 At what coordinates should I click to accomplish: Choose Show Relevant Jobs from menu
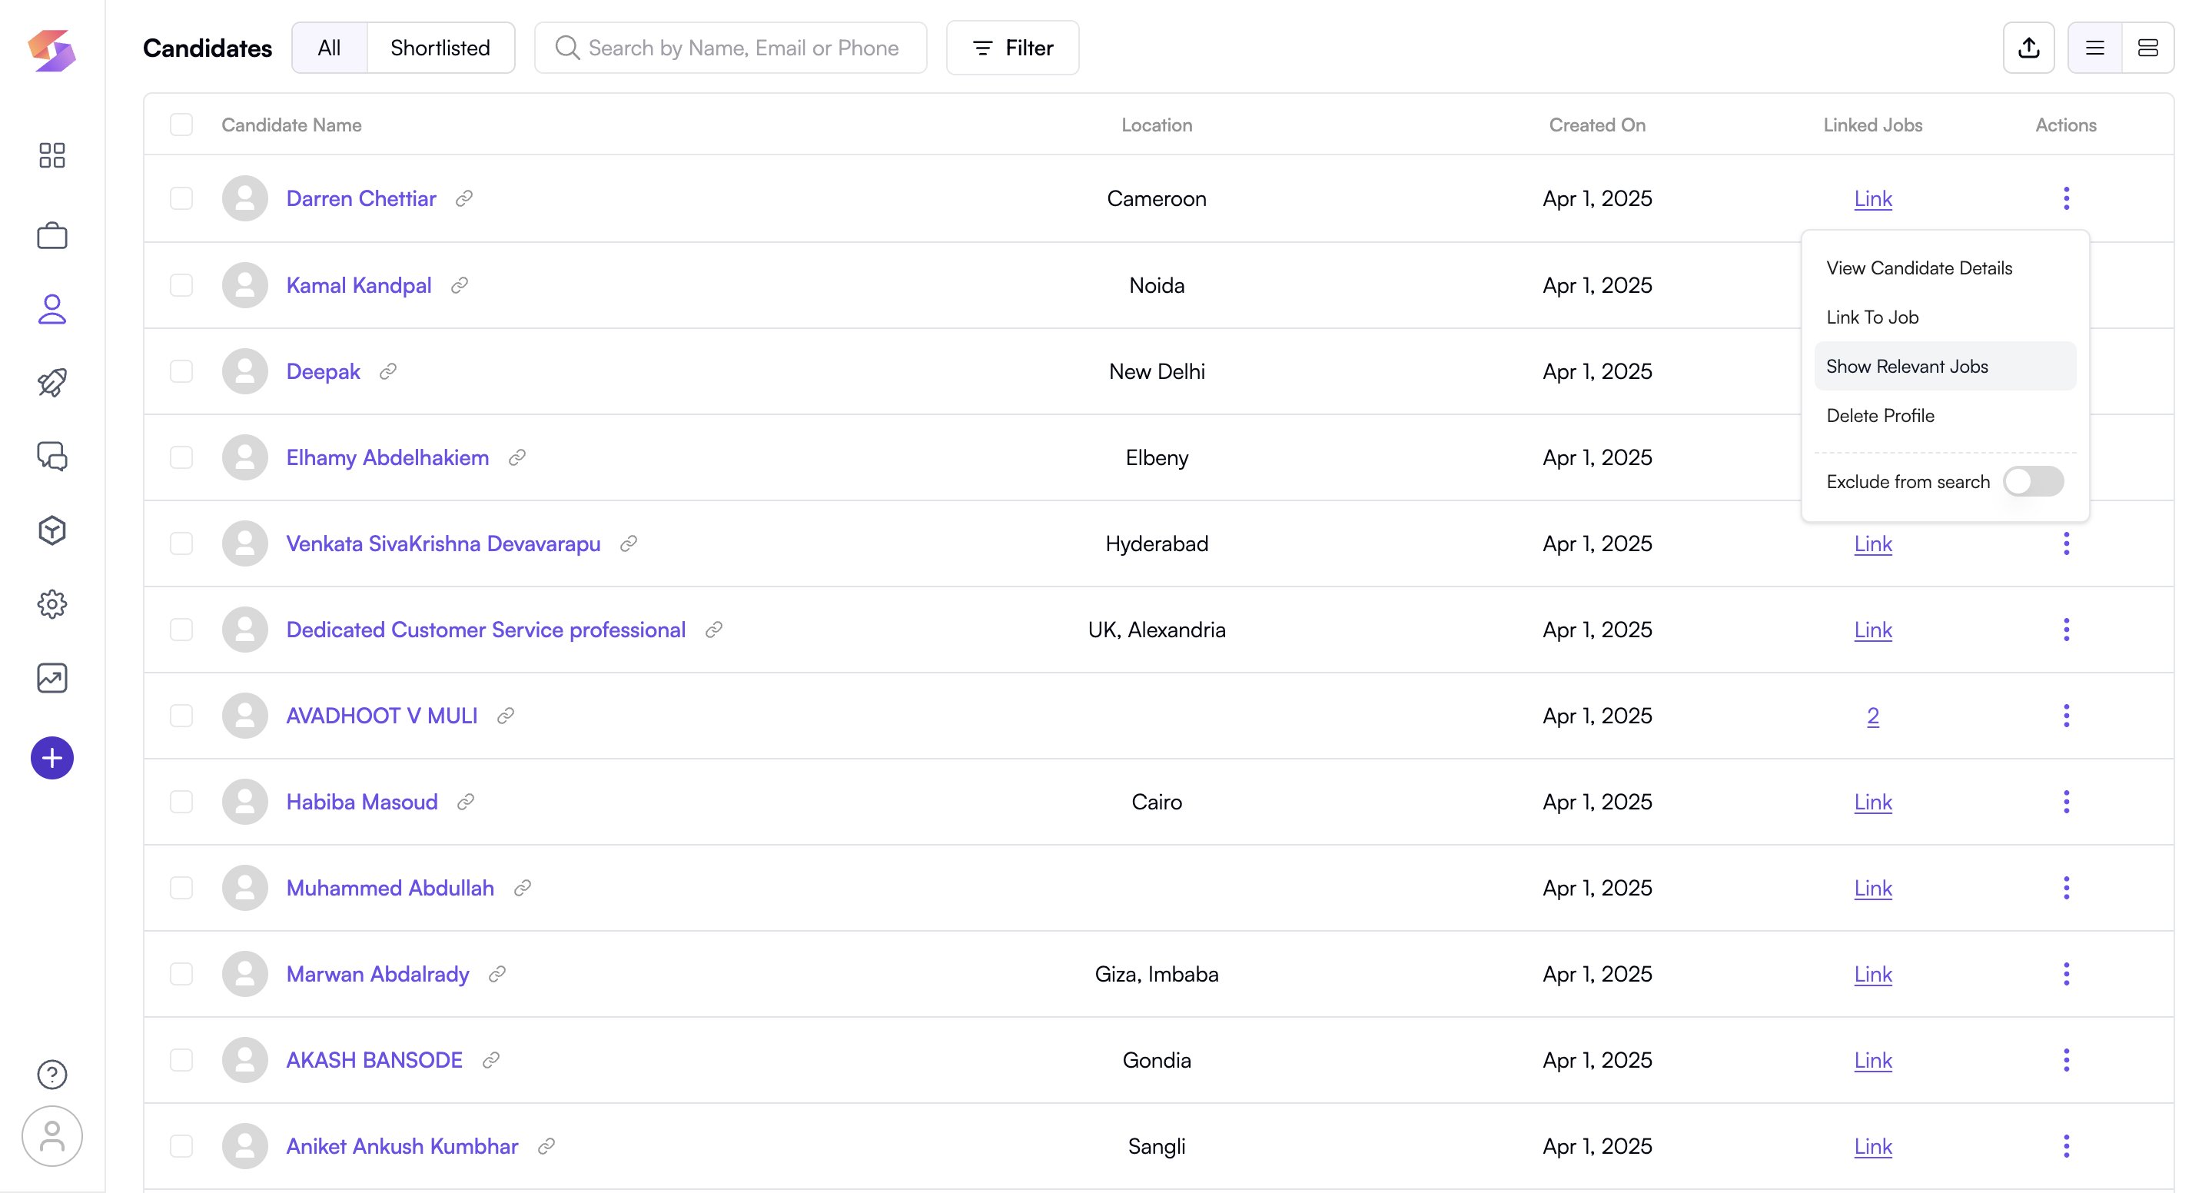pos(1945,366)
